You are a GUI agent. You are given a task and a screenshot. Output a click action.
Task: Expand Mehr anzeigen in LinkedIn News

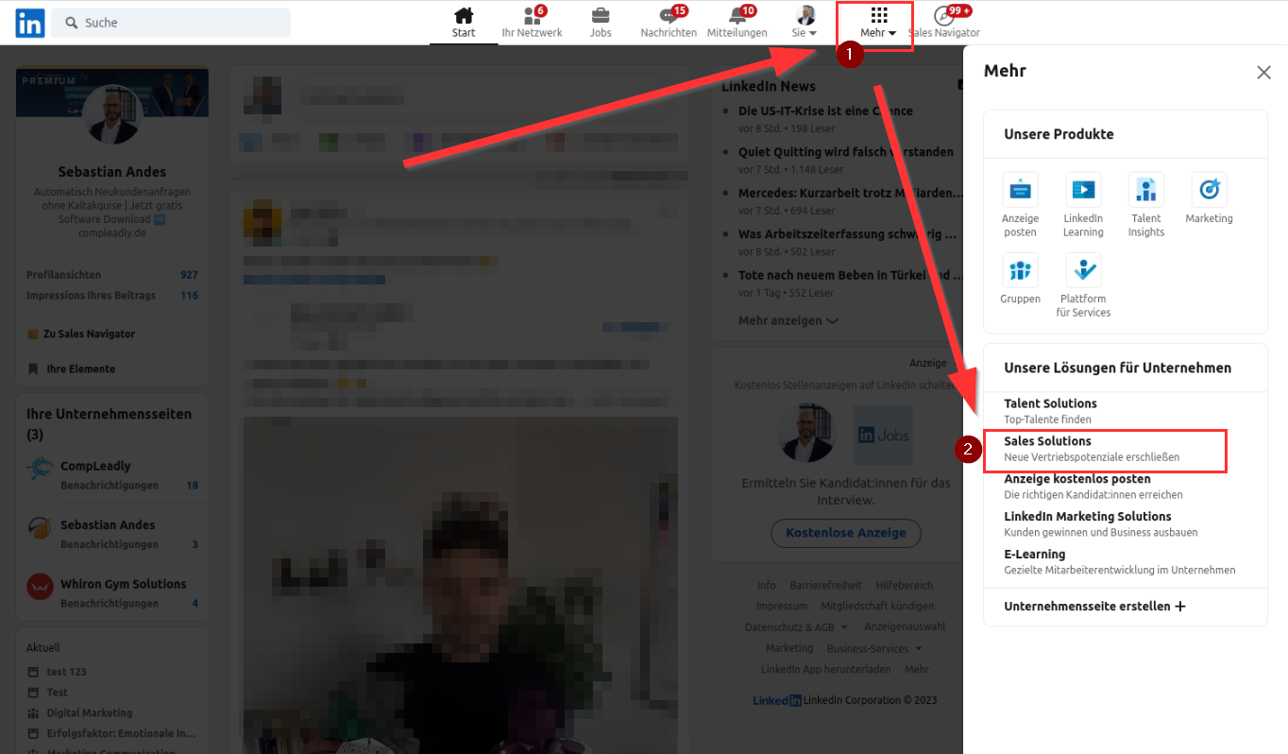click(x=788, y=321)
